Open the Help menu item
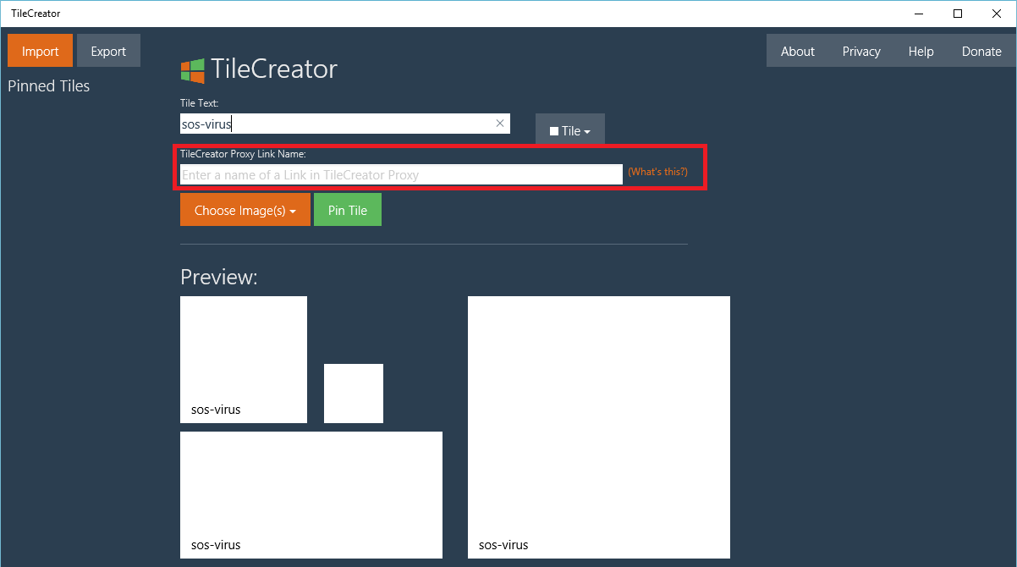Image resolution: width=1017 pixels, height=567 pixels. coord(921,51)
